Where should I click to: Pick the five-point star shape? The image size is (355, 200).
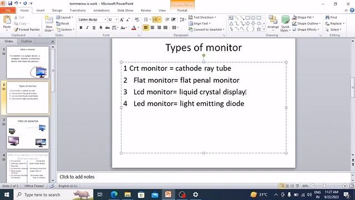[259, 29]
